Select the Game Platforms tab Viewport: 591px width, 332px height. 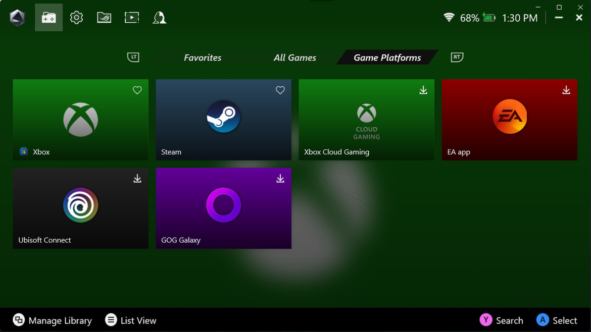387,57
